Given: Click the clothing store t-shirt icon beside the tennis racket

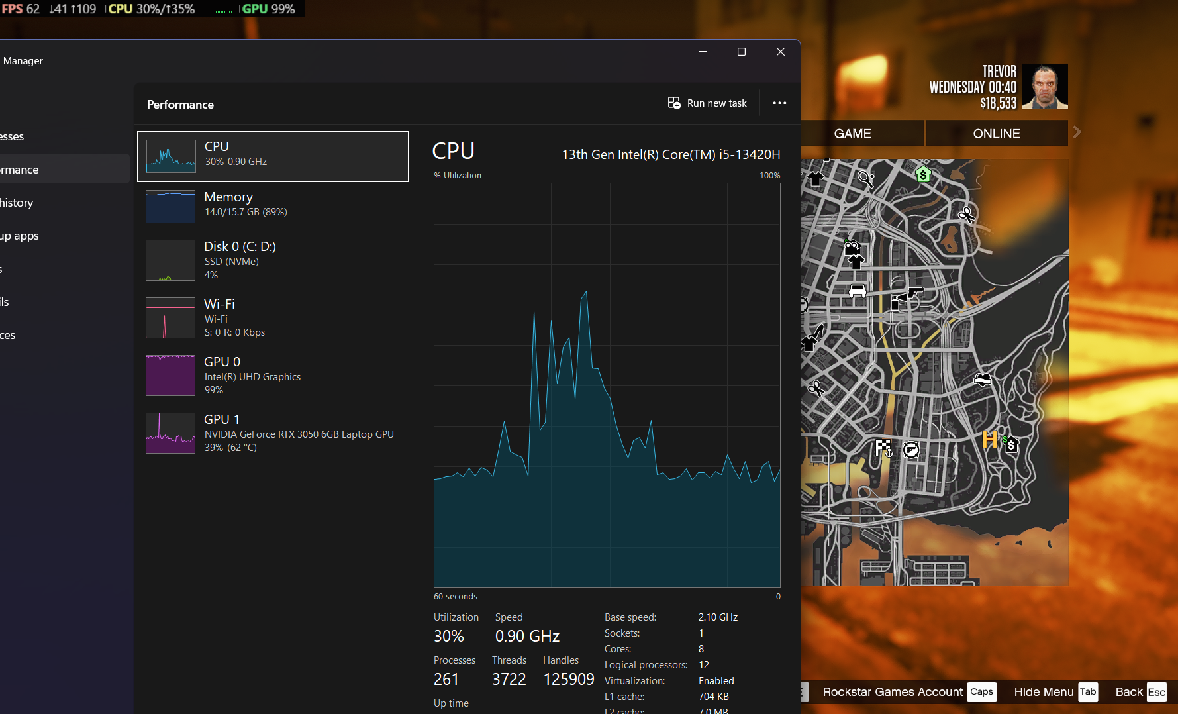Looking at the screenshot, I should click(x=816, y=178).
